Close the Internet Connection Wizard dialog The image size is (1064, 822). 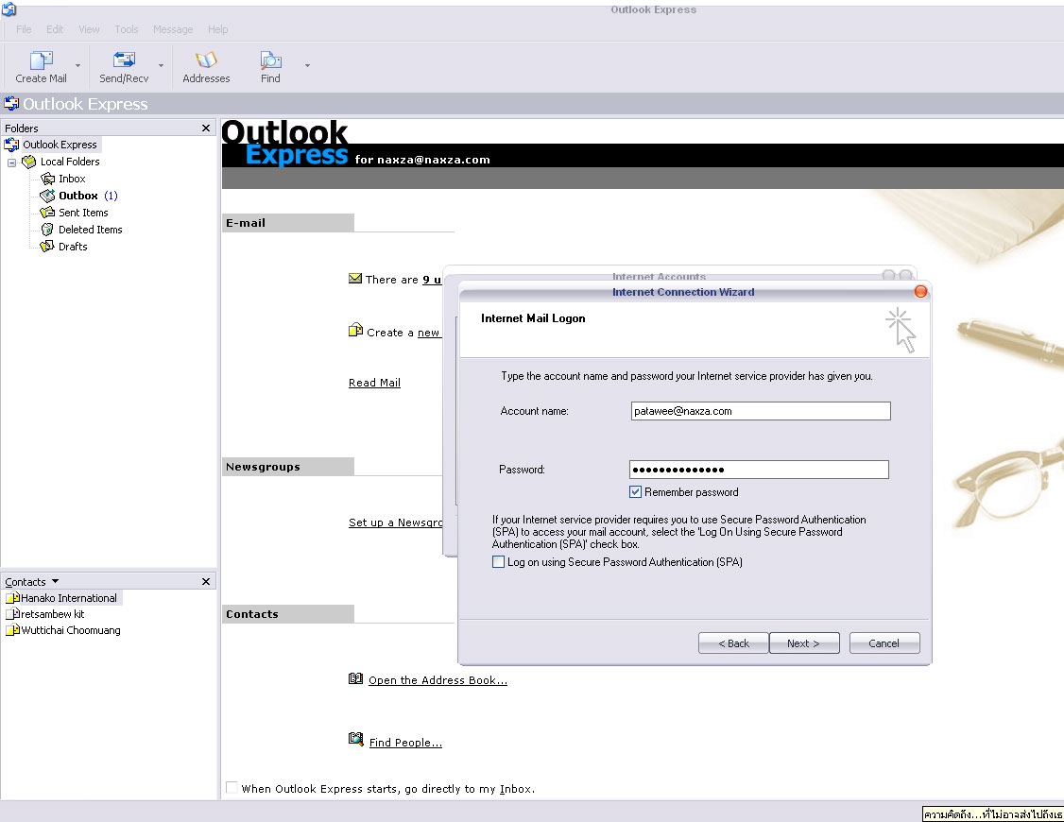tap(920, 292)
